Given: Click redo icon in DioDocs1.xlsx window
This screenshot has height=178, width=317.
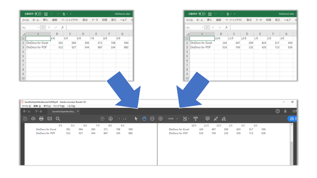Looking at the screenshot, I should click(x=58, y=14).
